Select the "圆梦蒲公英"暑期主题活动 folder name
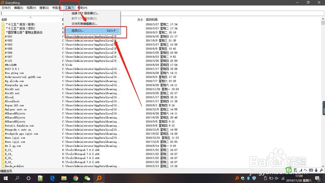Image resolution: width=325 pixels, height=183 pixels. [24, 33]
